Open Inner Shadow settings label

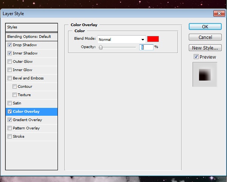25,53
